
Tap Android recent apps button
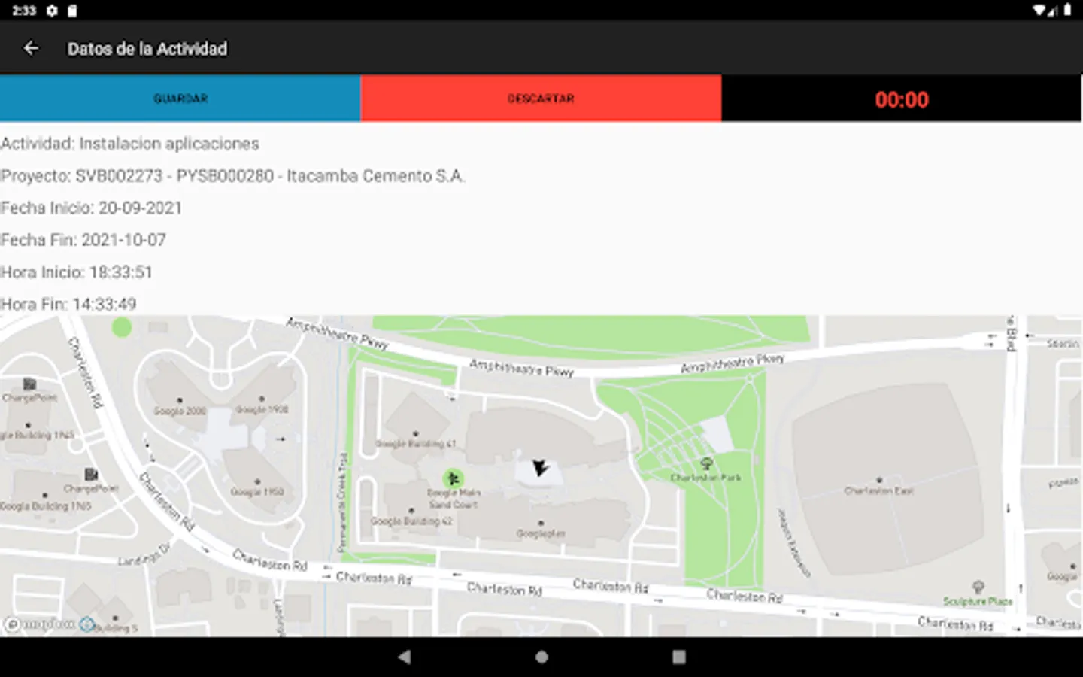678,657
